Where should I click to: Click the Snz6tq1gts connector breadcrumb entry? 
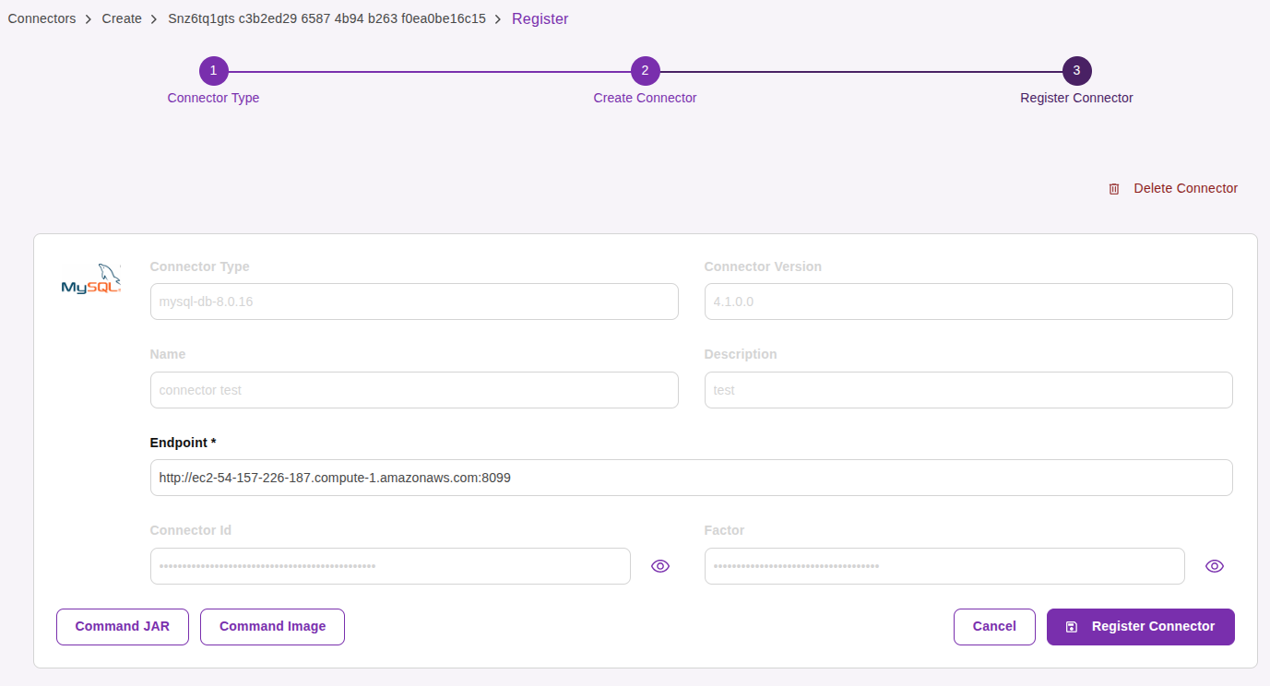click(326, 18)
